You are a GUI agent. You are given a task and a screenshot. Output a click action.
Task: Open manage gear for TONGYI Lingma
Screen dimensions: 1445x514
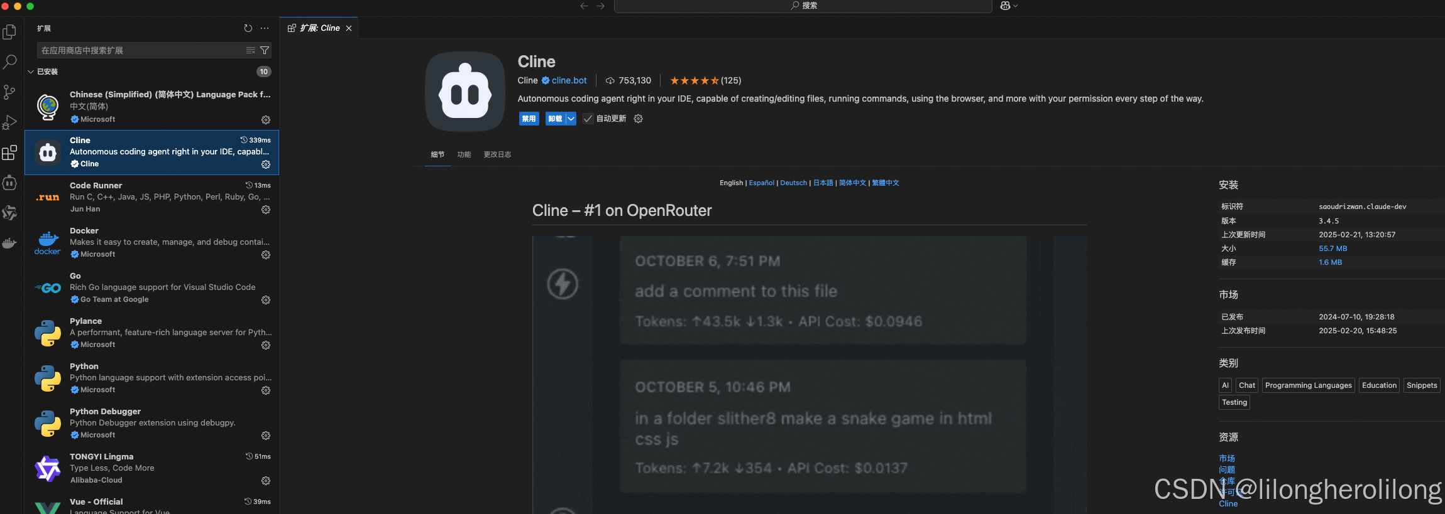click(266, 481)
